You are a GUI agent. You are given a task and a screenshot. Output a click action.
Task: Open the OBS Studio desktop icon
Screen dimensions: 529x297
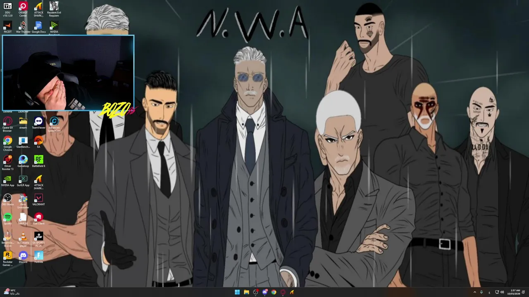click(7, 200)
